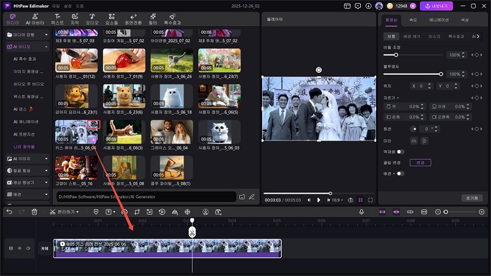
Task: Toggle the 배경 (Background) switch
Action: (400, 174)
